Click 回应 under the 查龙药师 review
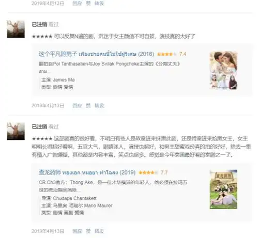The image size is (258, 238). [x=77, y=231]
